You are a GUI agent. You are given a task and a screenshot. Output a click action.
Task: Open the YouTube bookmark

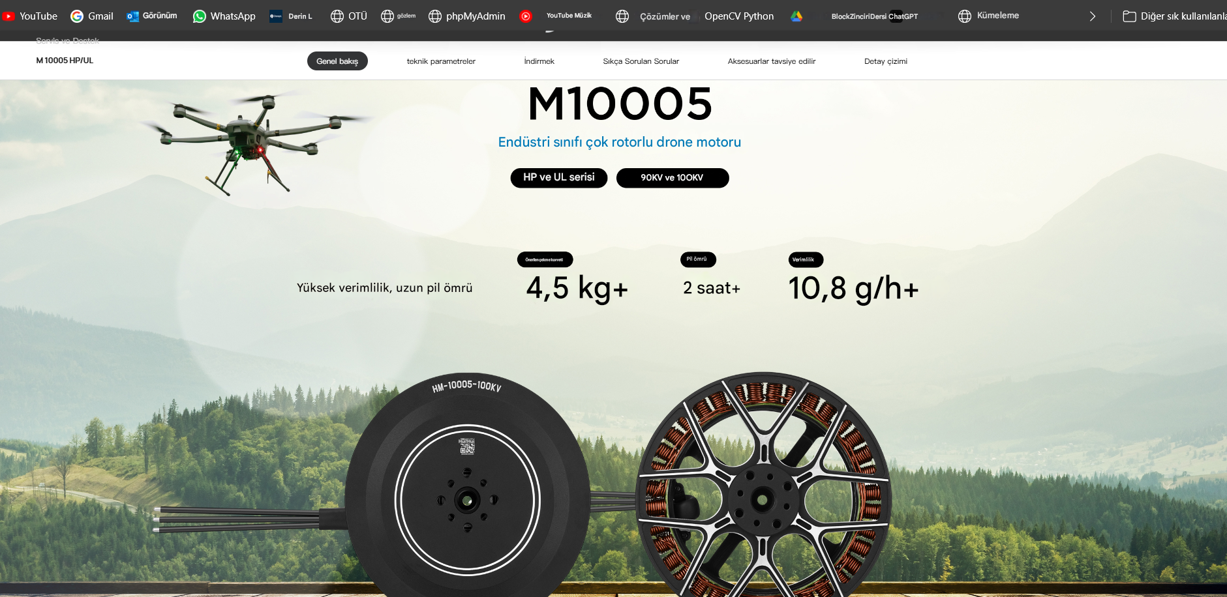[x=30, y=16]
